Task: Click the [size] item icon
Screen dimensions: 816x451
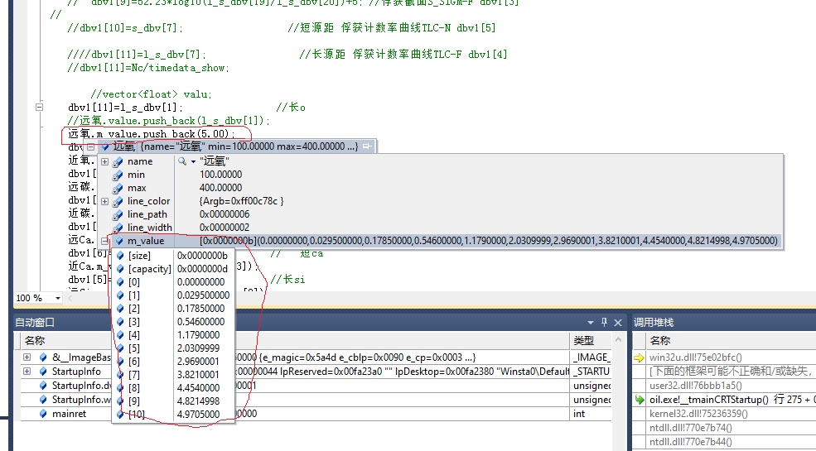Action: [120, 256]
